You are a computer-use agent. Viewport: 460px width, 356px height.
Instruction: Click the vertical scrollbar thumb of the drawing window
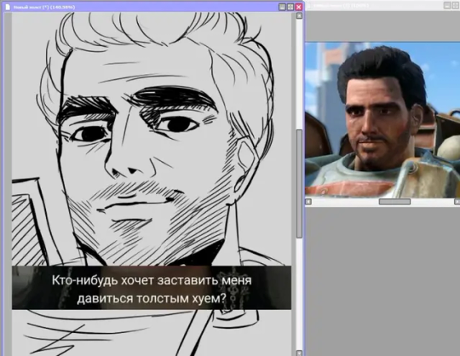299,184
